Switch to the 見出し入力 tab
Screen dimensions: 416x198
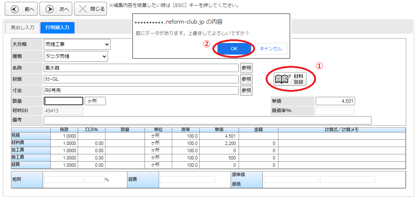tap(22, 28)
